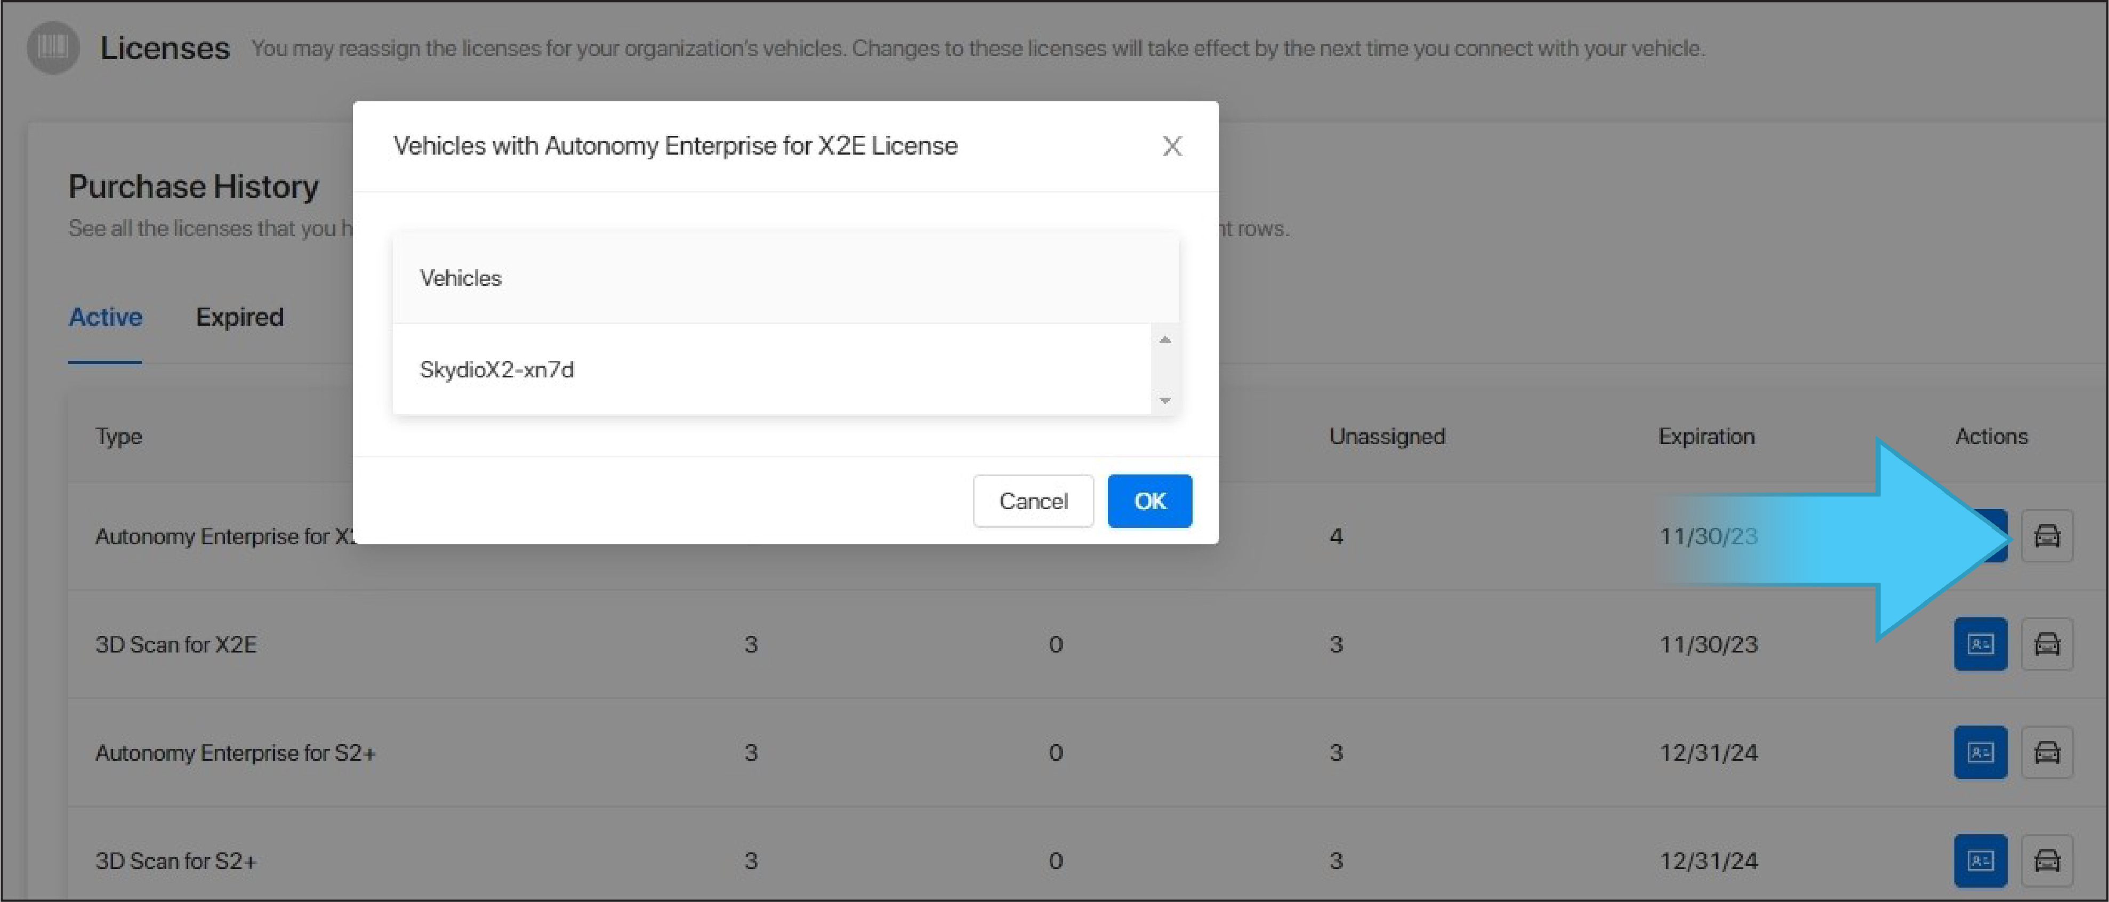2109x902 pixels.
Task: Click the Expiration column header
Action: [1706, 436]
